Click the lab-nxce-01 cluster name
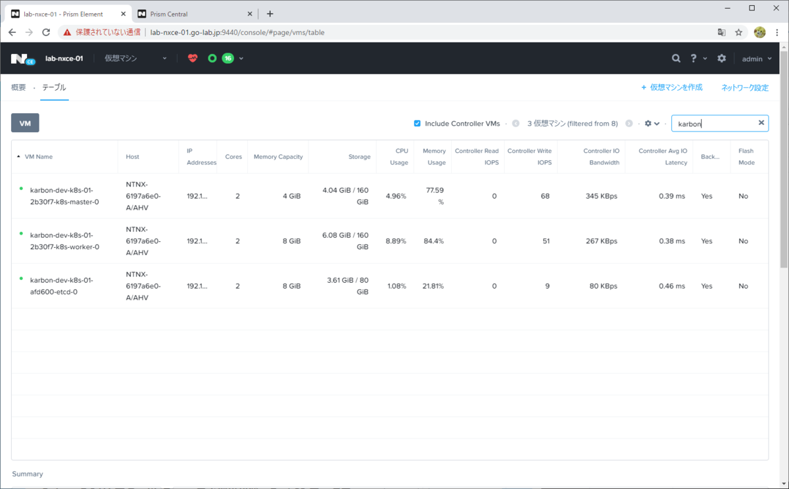 pyautogui.click(x=64, y=58)
